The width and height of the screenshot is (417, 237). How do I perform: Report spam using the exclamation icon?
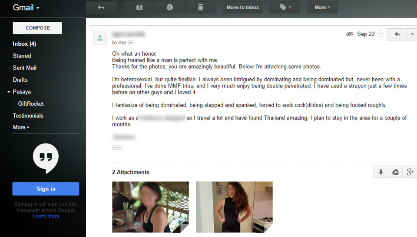pos(170,7)
